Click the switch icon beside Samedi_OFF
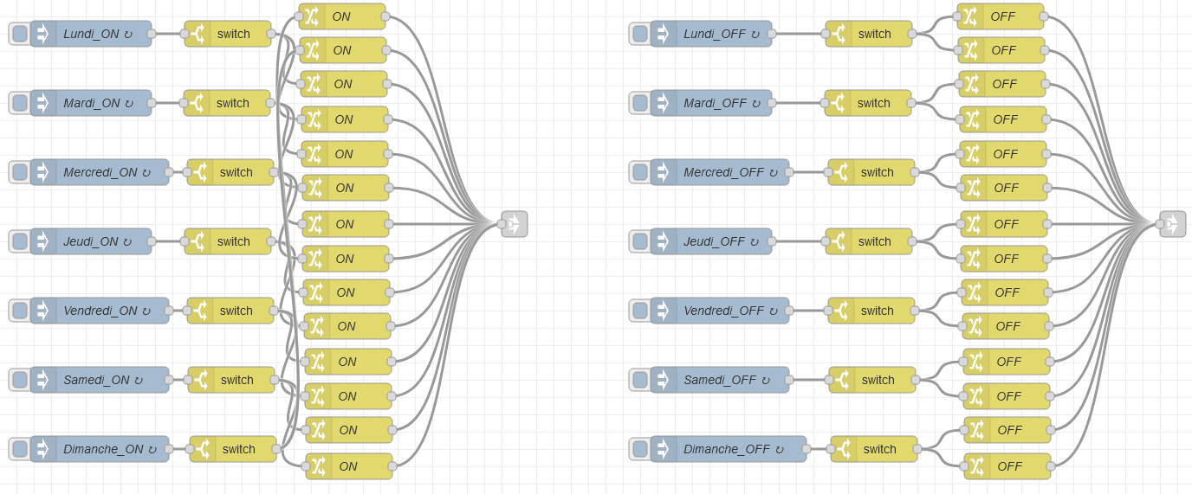 (842, 380)
